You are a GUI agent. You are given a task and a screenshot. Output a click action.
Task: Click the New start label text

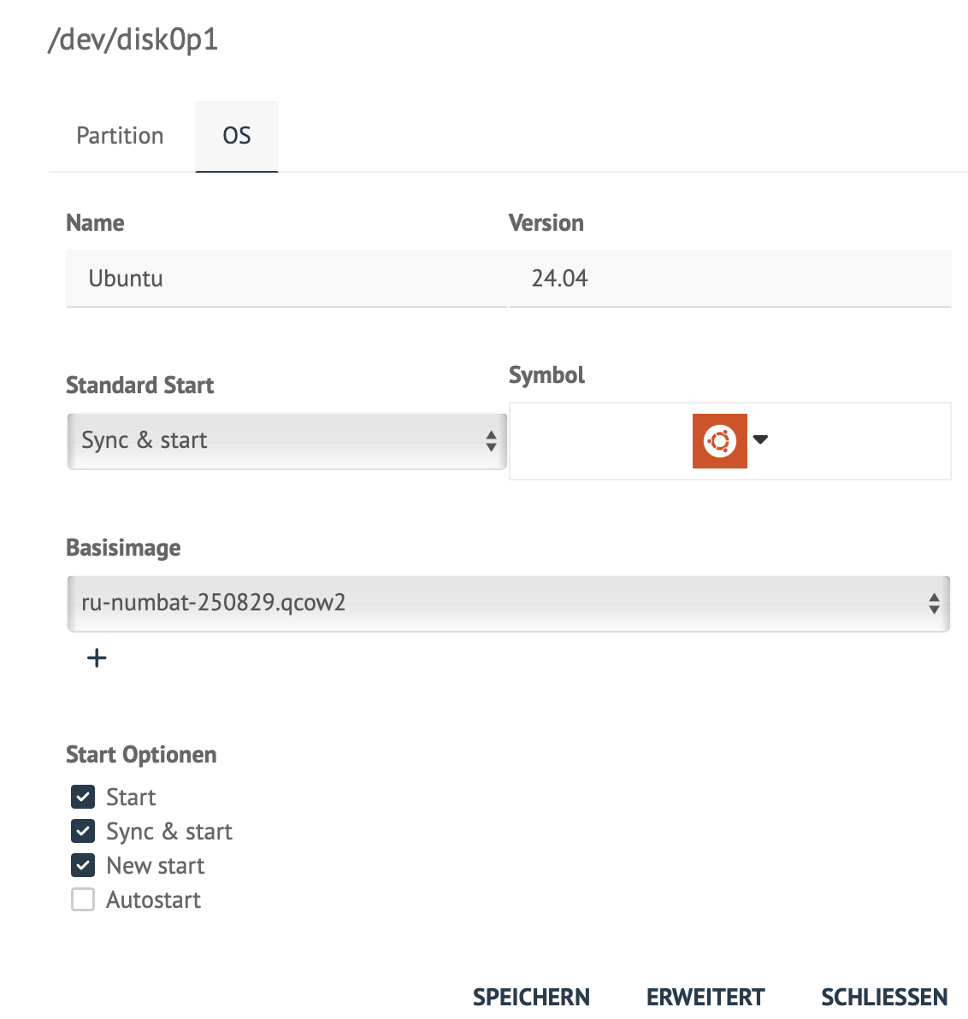[x=156, y=866]
